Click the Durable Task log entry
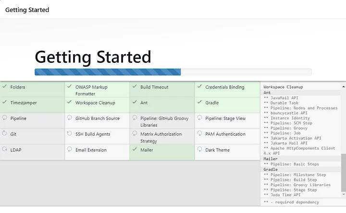 coord(281,103)
